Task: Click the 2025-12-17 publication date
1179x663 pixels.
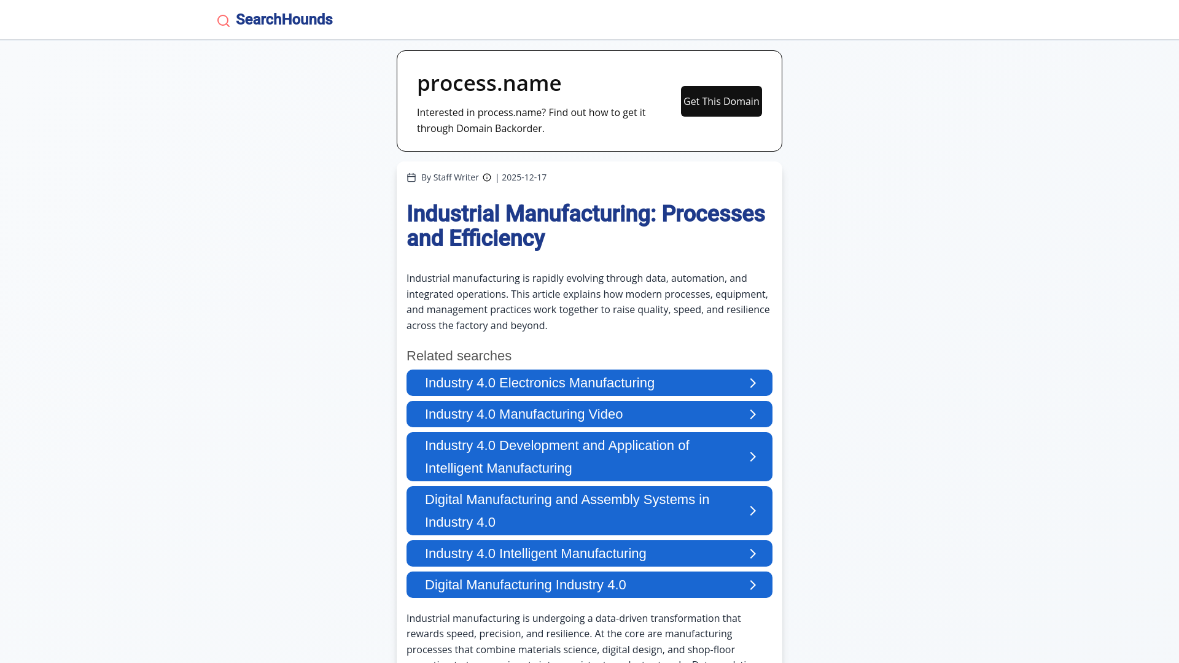Action: 523,177
